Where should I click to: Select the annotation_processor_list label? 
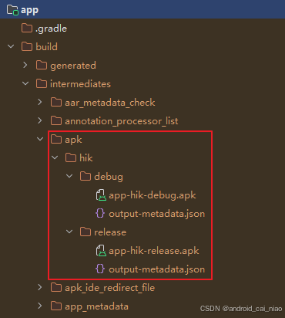(x=122, y=121)
